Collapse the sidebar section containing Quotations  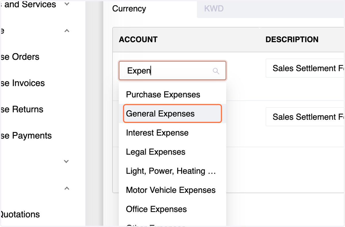coord(67,188)
